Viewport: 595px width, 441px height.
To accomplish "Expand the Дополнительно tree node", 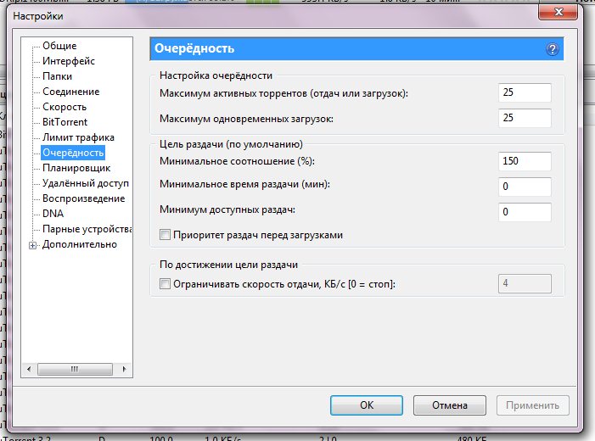I will [32, 245].
